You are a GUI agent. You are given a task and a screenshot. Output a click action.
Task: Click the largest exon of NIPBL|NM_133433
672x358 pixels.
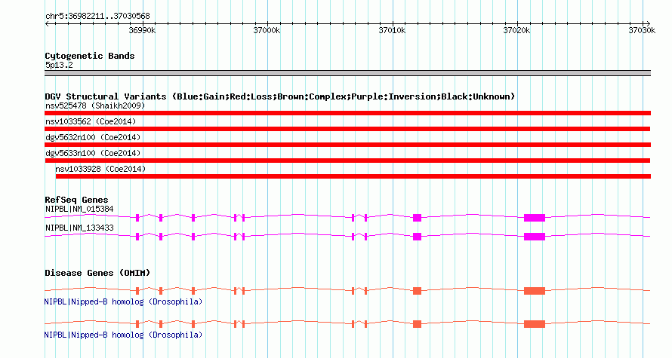pyautogui.click(x=535, y=237)
